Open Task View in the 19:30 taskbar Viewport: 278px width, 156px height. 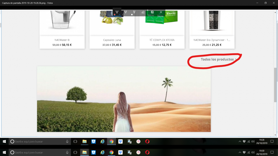coord(75,152)
